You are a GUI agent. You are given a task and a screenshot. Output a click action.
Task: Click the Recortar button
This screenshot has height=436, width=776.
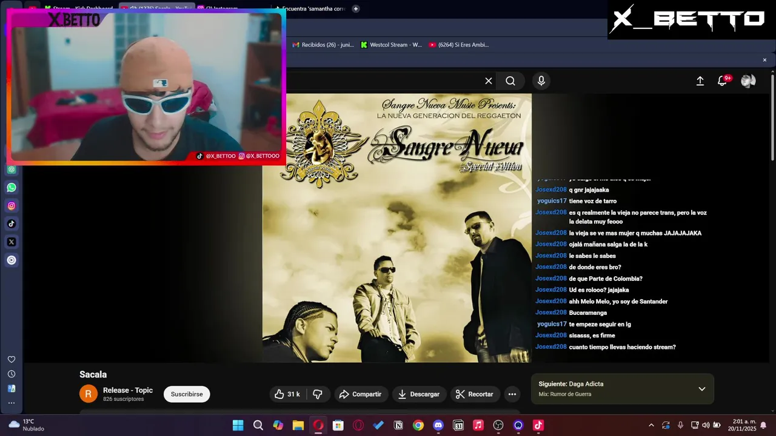[475, 394]
